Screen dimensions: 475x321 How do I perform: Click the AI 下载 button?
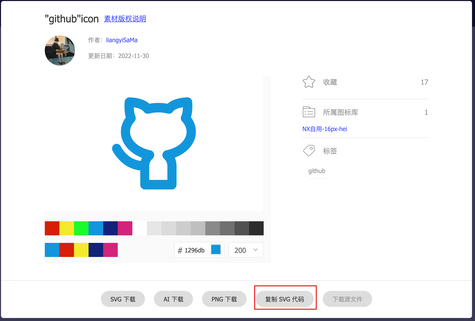[x=173, y=299]
